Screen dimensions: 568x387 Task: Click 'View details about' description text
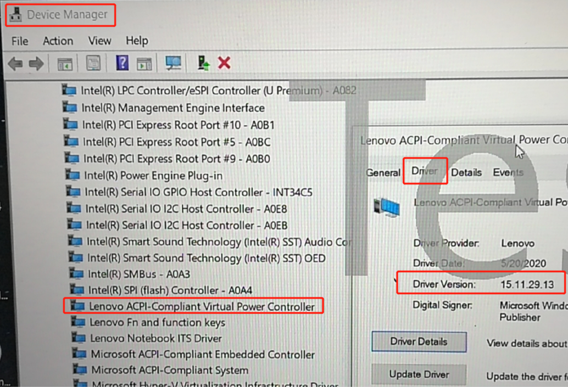(527, 343)
